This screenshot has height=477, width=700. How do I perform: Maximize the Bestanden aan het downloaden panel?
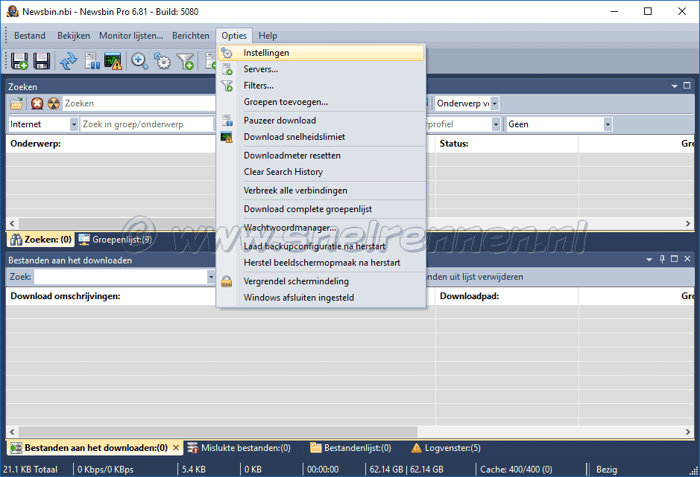pyautogui.click(x=675, y=259)
